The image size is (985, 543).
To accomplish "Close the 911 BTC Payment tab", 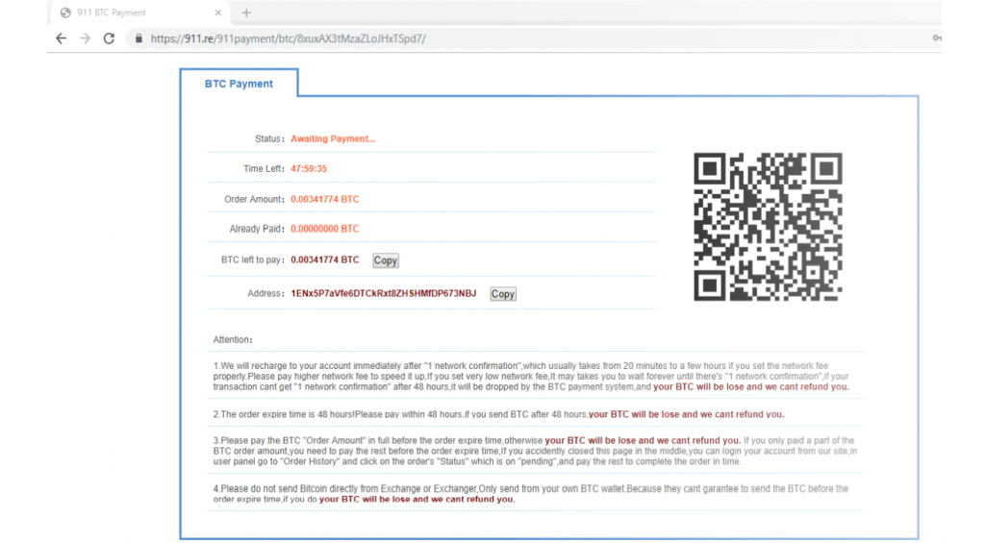I will pyautogui.click(x=218, y=12).
